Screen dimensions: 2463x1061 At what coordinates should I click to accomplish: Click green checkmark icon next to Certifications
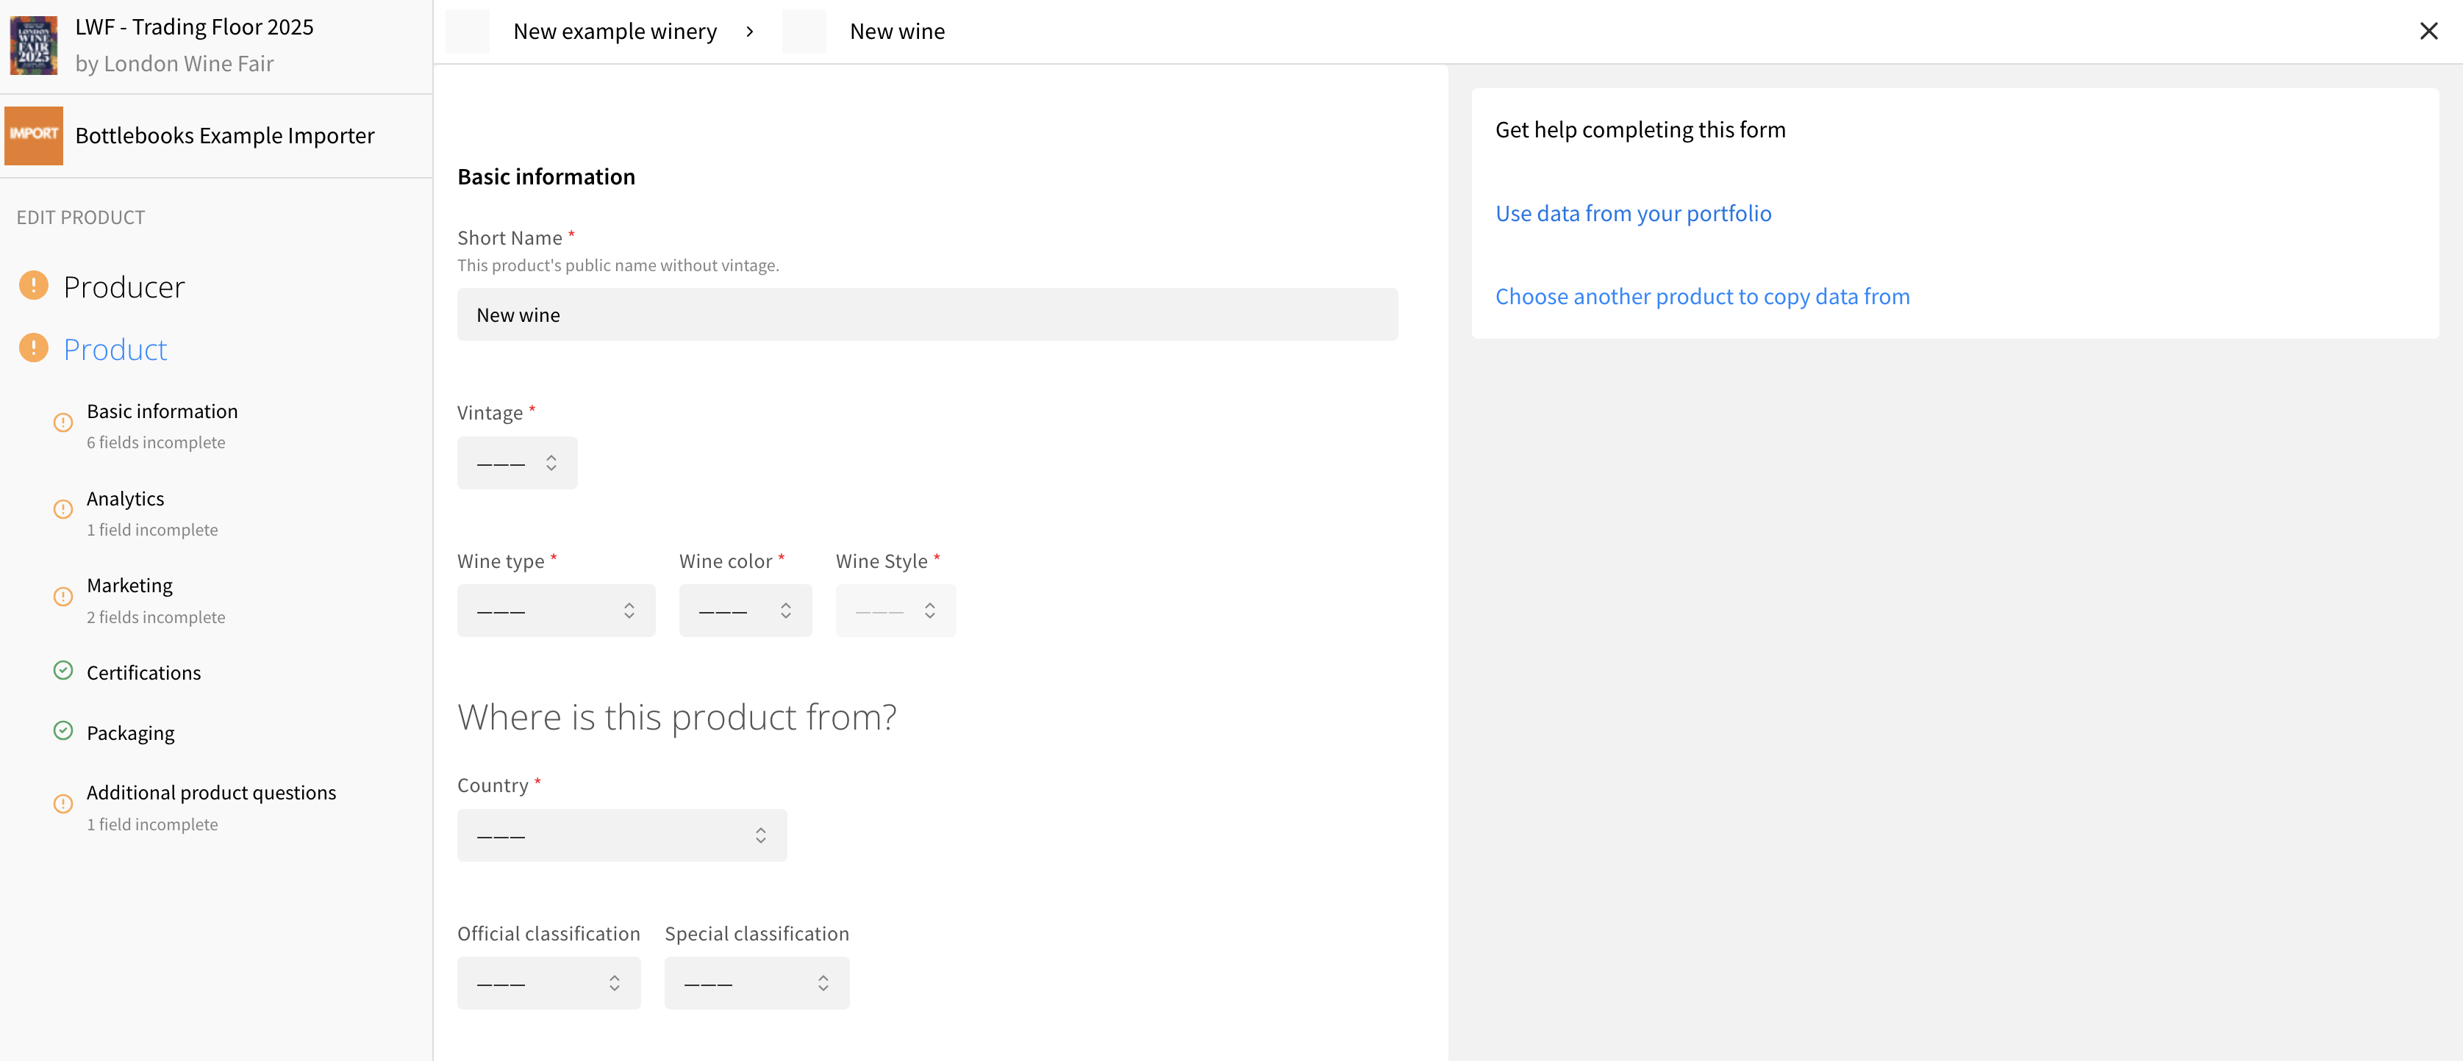tap(63, 671)
